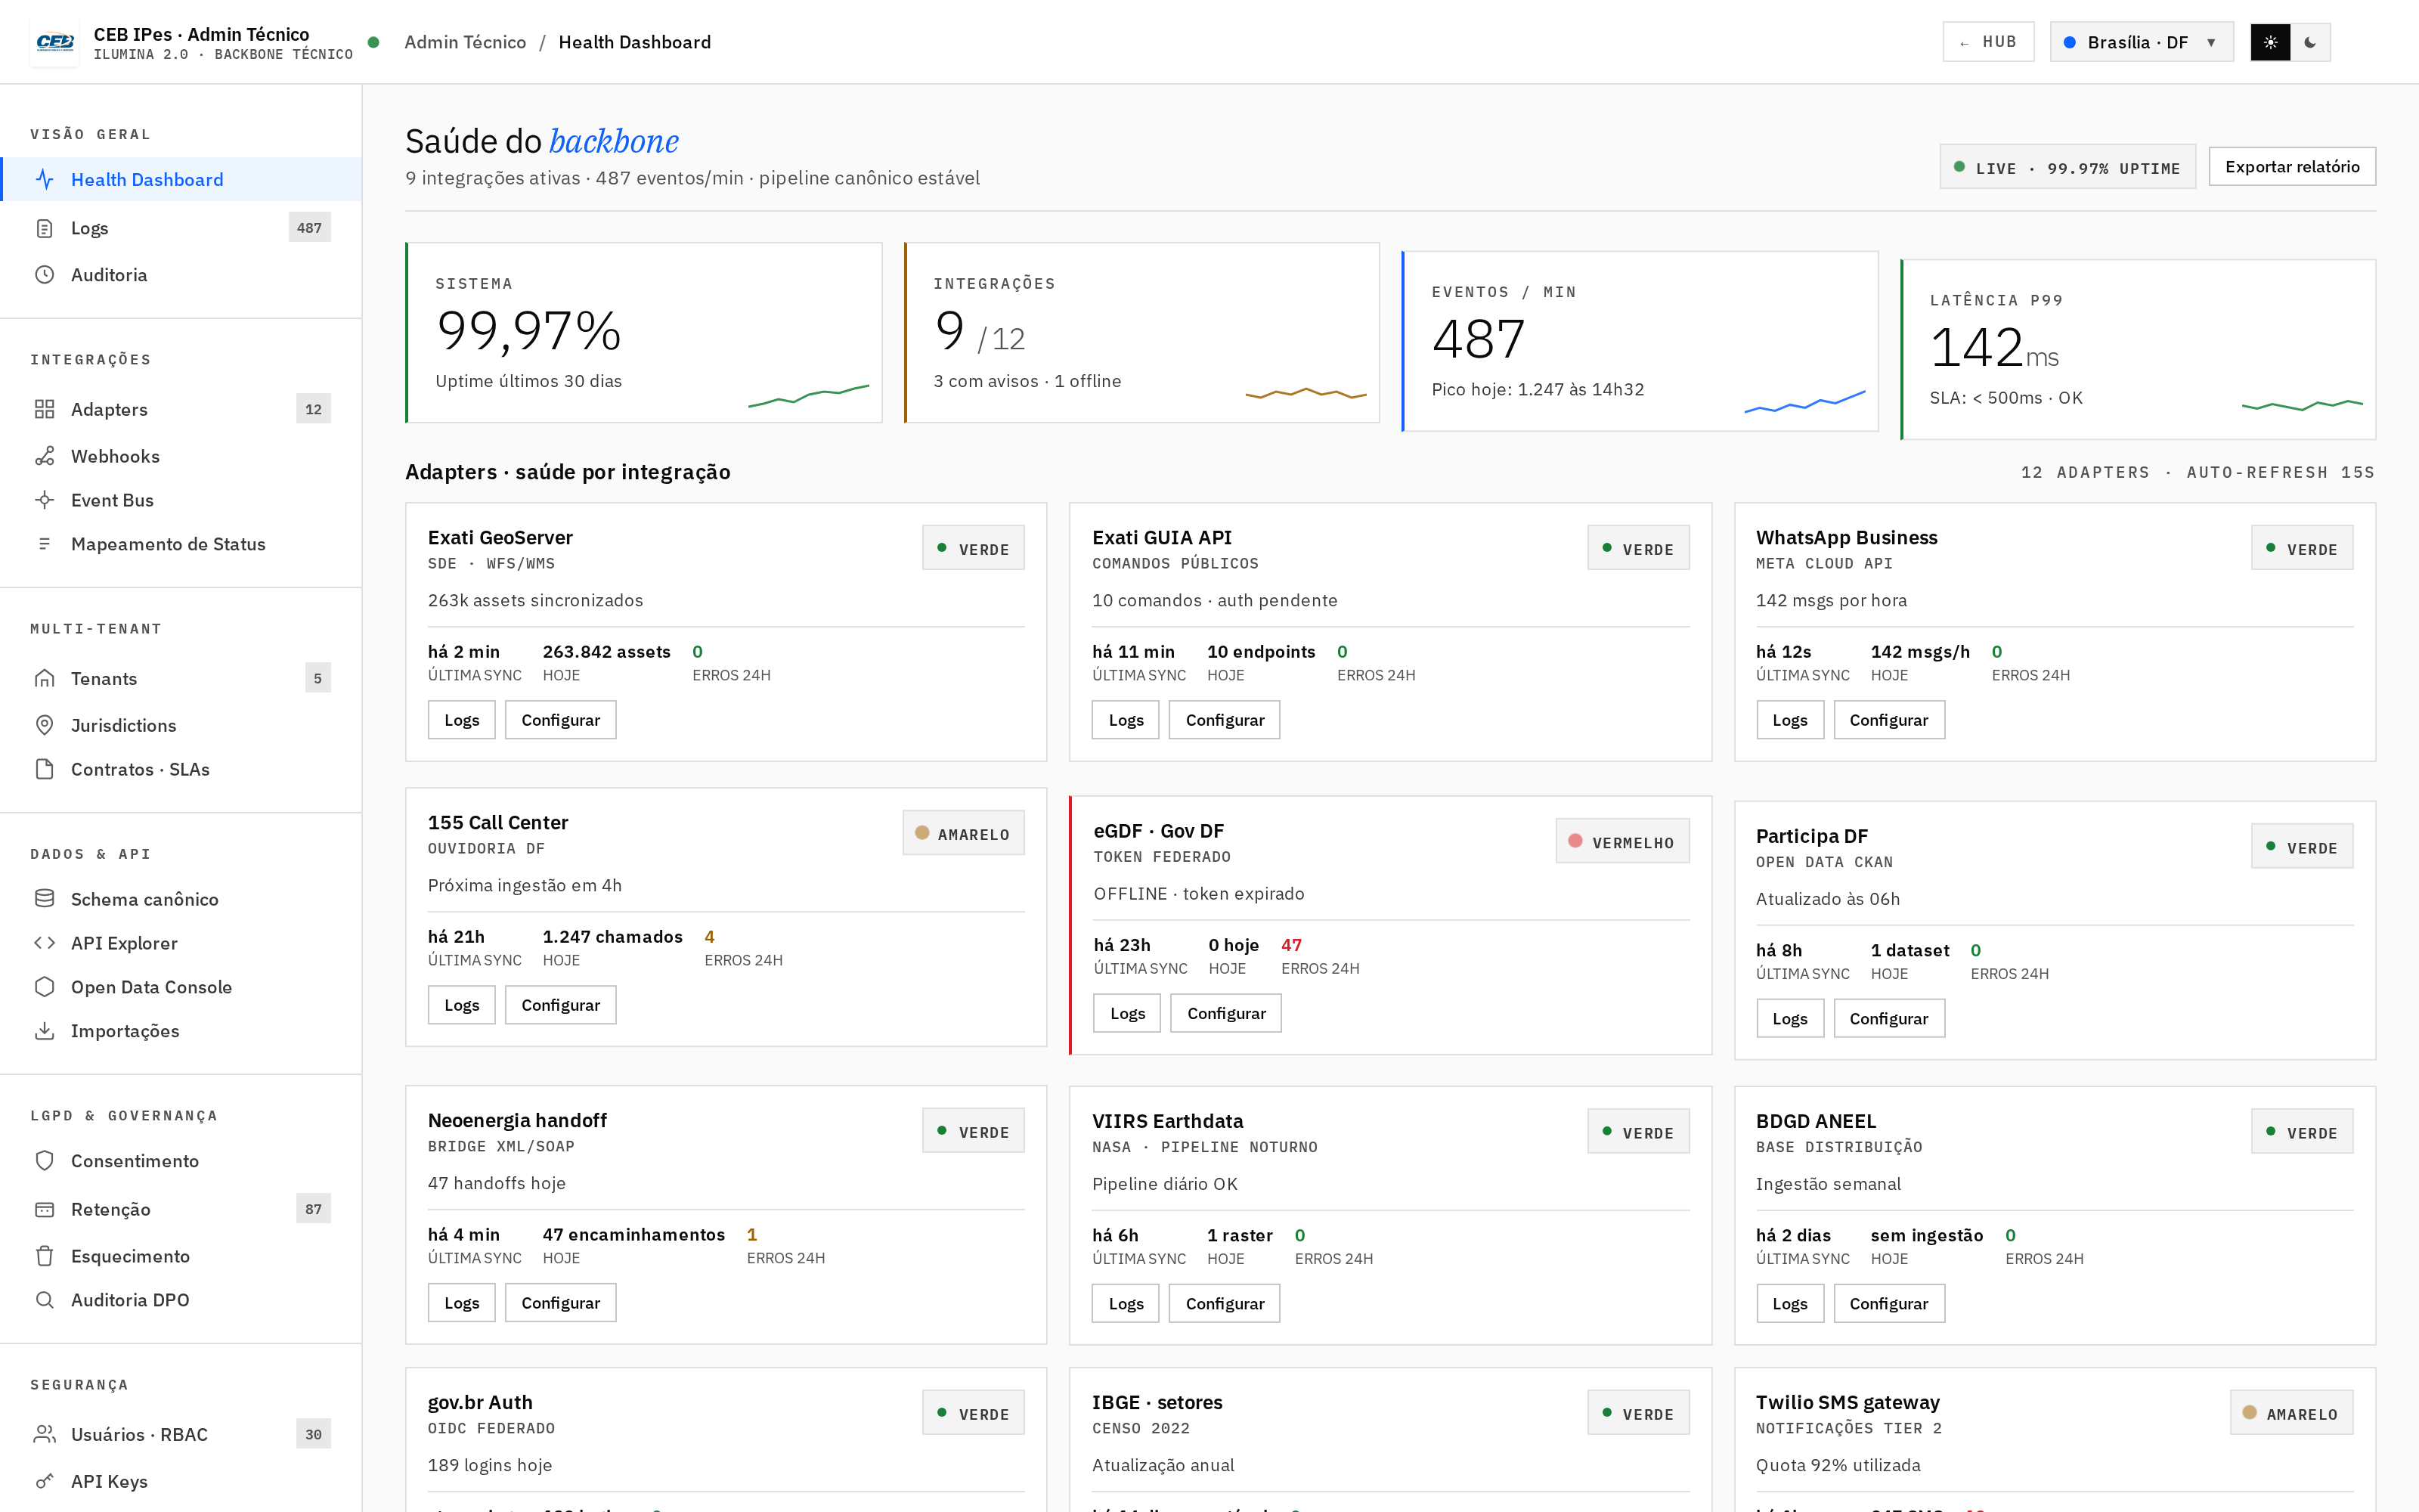
Task: Click the Usuários · RBAC people icon
Action: (x=45, y=1434)
